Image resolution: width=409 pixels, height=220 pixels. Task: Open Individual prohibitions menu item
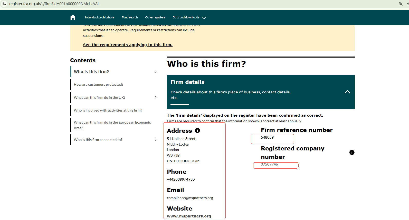tap(100, 17)
